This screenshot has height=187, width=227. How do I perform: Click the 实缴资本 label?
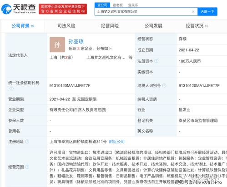[145, 72]
